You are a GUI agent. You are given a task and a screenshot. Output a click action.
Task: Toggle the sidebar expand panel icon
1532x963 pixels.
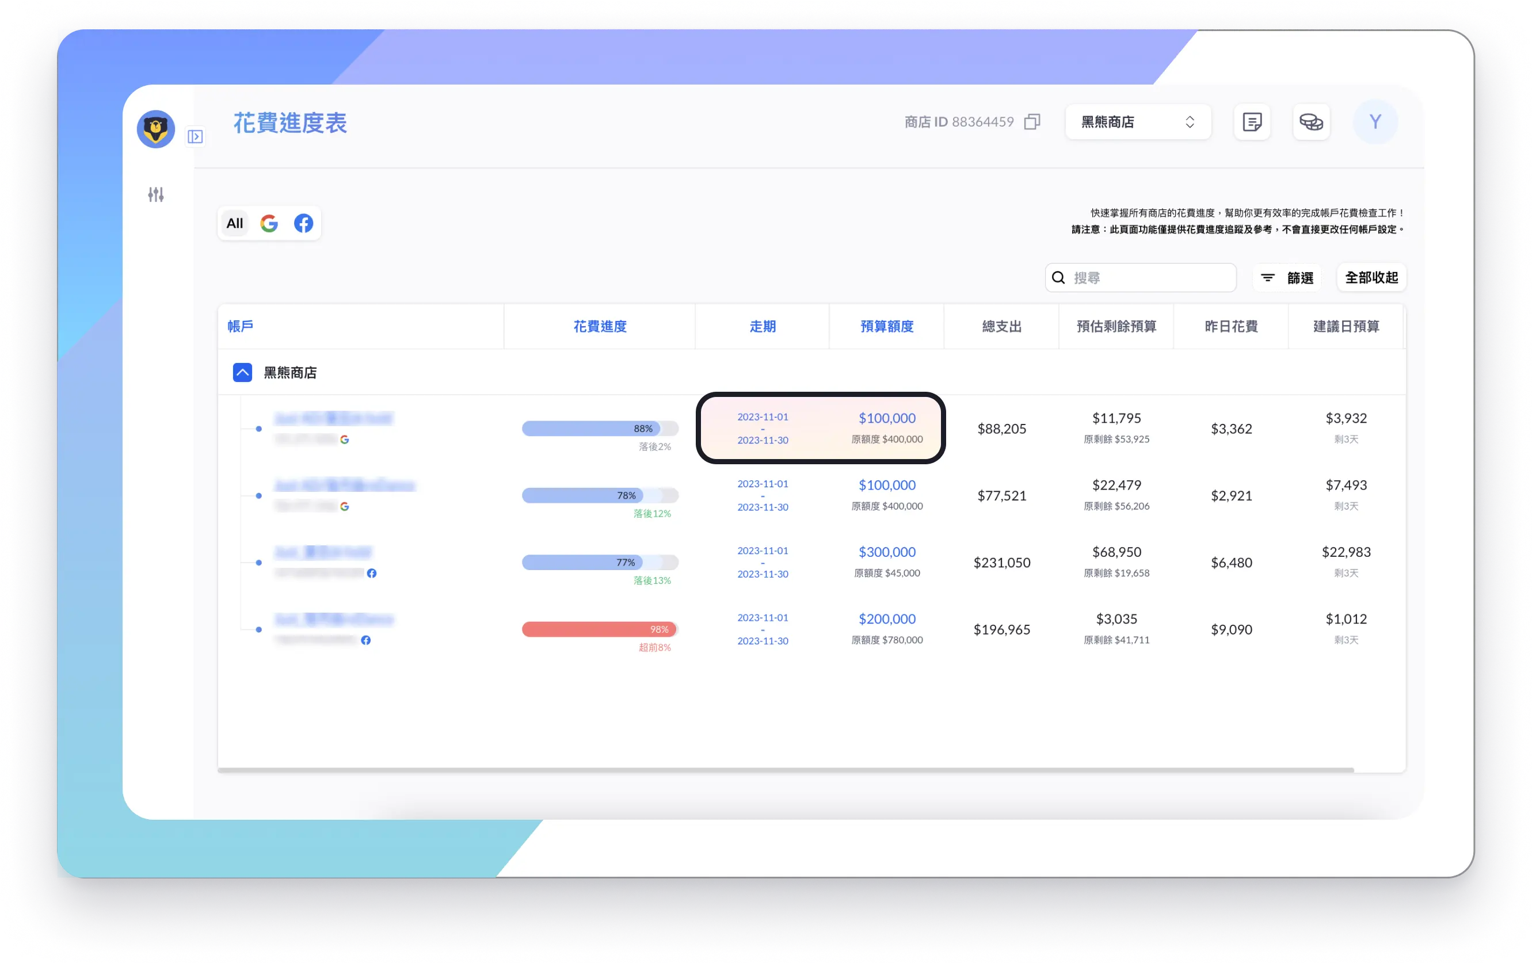pyautogui.click(x=195, y=137)
